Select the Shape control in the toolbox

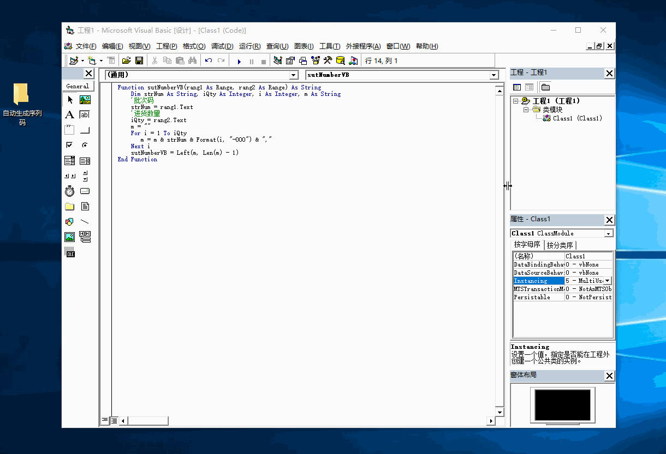coord(70,221)
